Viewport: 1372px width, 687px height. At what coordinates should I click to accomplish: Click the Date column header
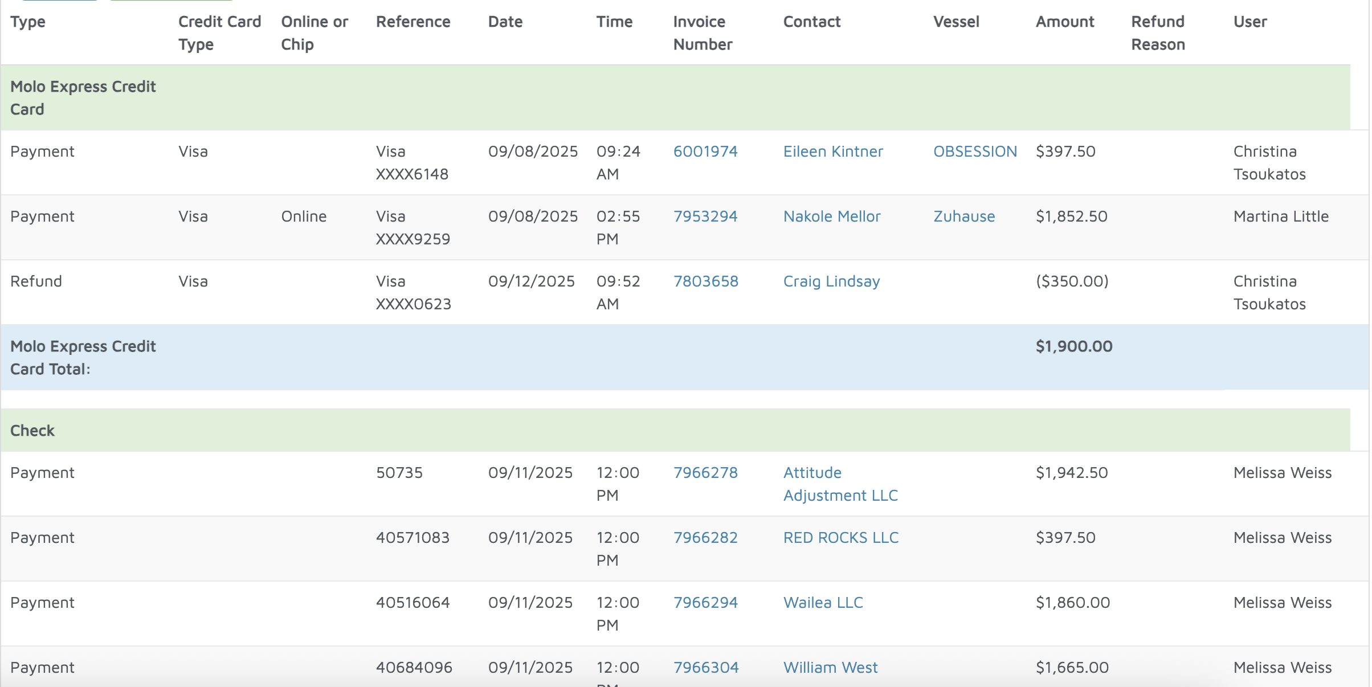pos(505,22)
